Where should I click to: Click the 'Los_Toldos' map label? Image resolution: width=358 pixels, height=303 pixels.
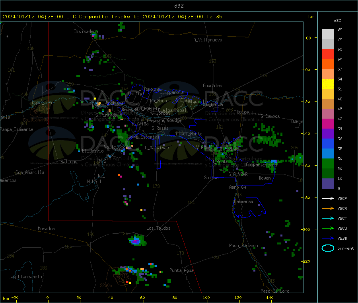[x=158, y=228]
